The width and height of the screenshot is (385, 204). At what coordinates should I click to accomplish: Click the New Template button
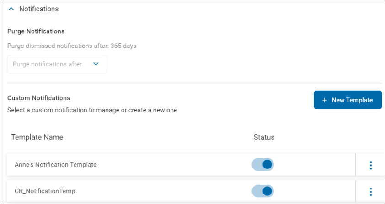tap(348, 100)
